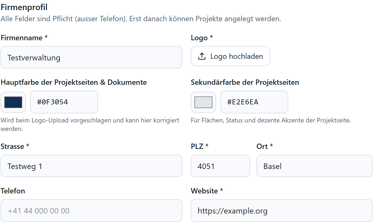This screenshot has width=373, height=222.
Task: Click the PLZ field showing 4051
Action: tap(220, 166)
